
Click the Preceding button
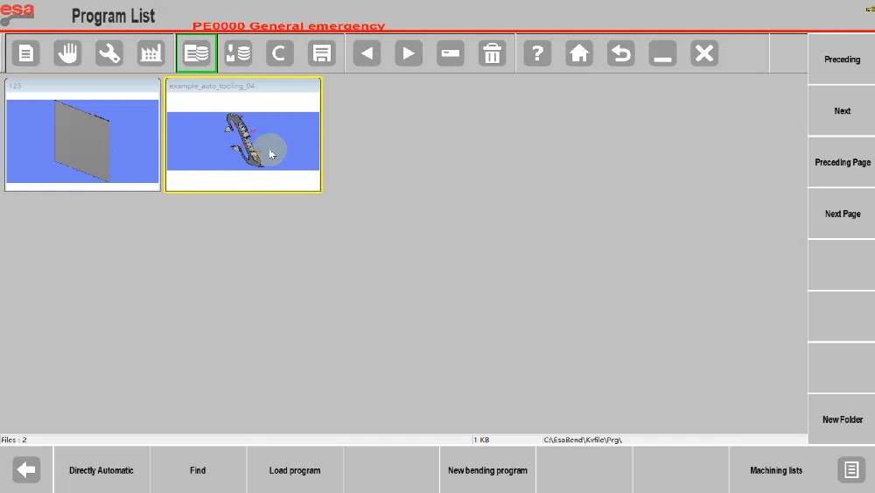pyautogui.click(x=842, y=60)
